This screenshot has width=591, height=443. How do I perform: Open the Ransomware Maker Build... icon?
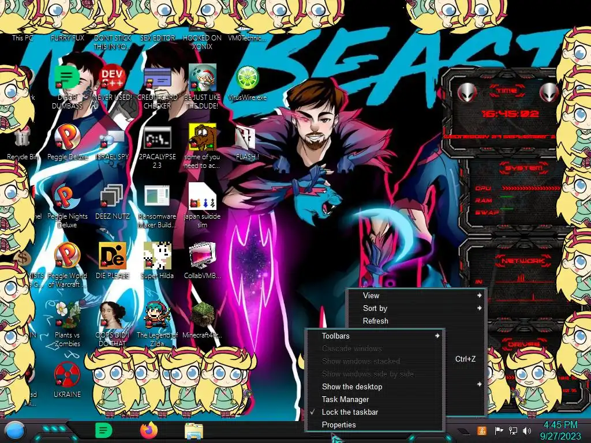pos(157,197)
